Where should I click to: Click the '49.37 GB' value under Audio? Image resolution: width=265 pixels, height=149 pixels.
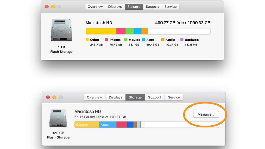pos(172,45)
